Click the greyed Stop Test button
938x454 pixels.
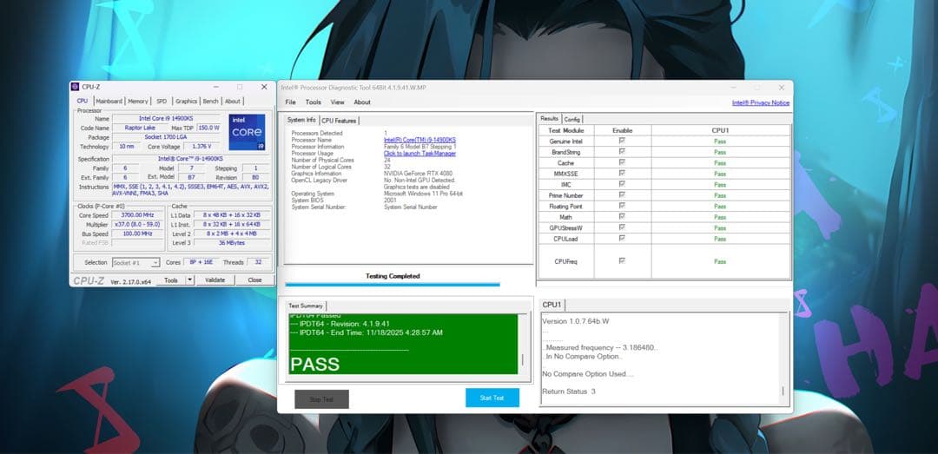322,399
